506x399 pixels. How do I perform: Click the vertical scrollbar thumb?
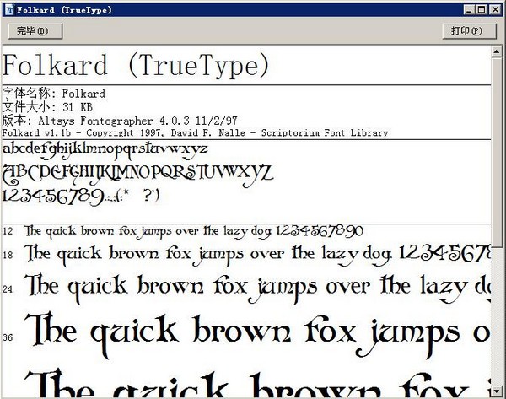coord(496,153)
